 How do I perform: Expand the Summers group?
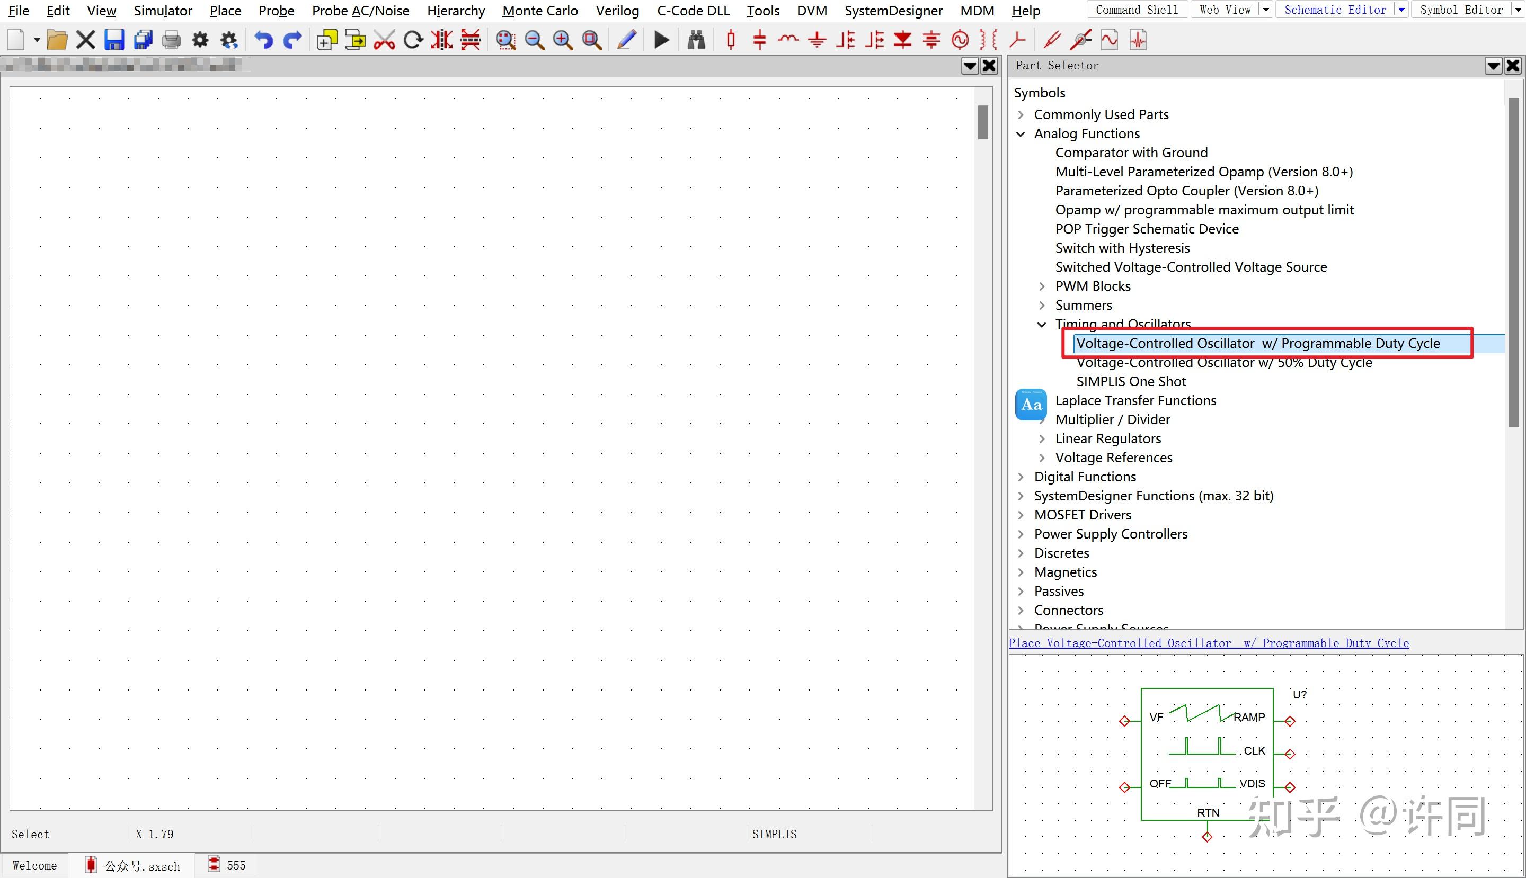click(x=1042, y=305)
